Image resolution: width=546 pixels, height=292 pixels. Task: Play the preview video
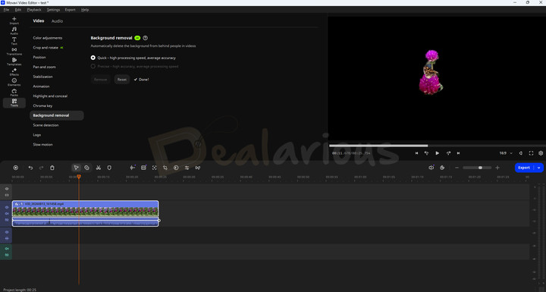pos(438,153)
